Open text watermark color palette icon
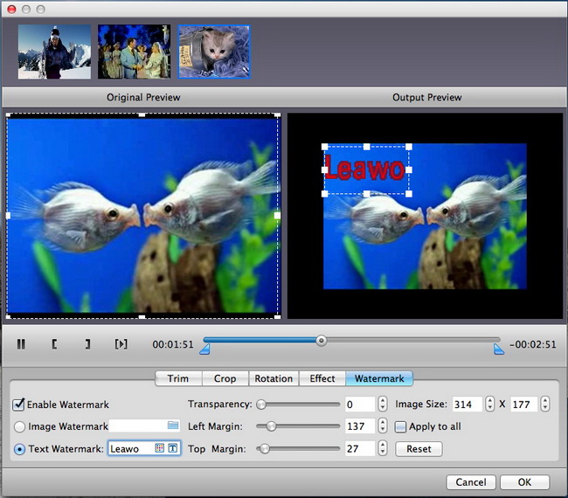The height and width of the screenshot is (498, 568). click(x=159, y=448)
